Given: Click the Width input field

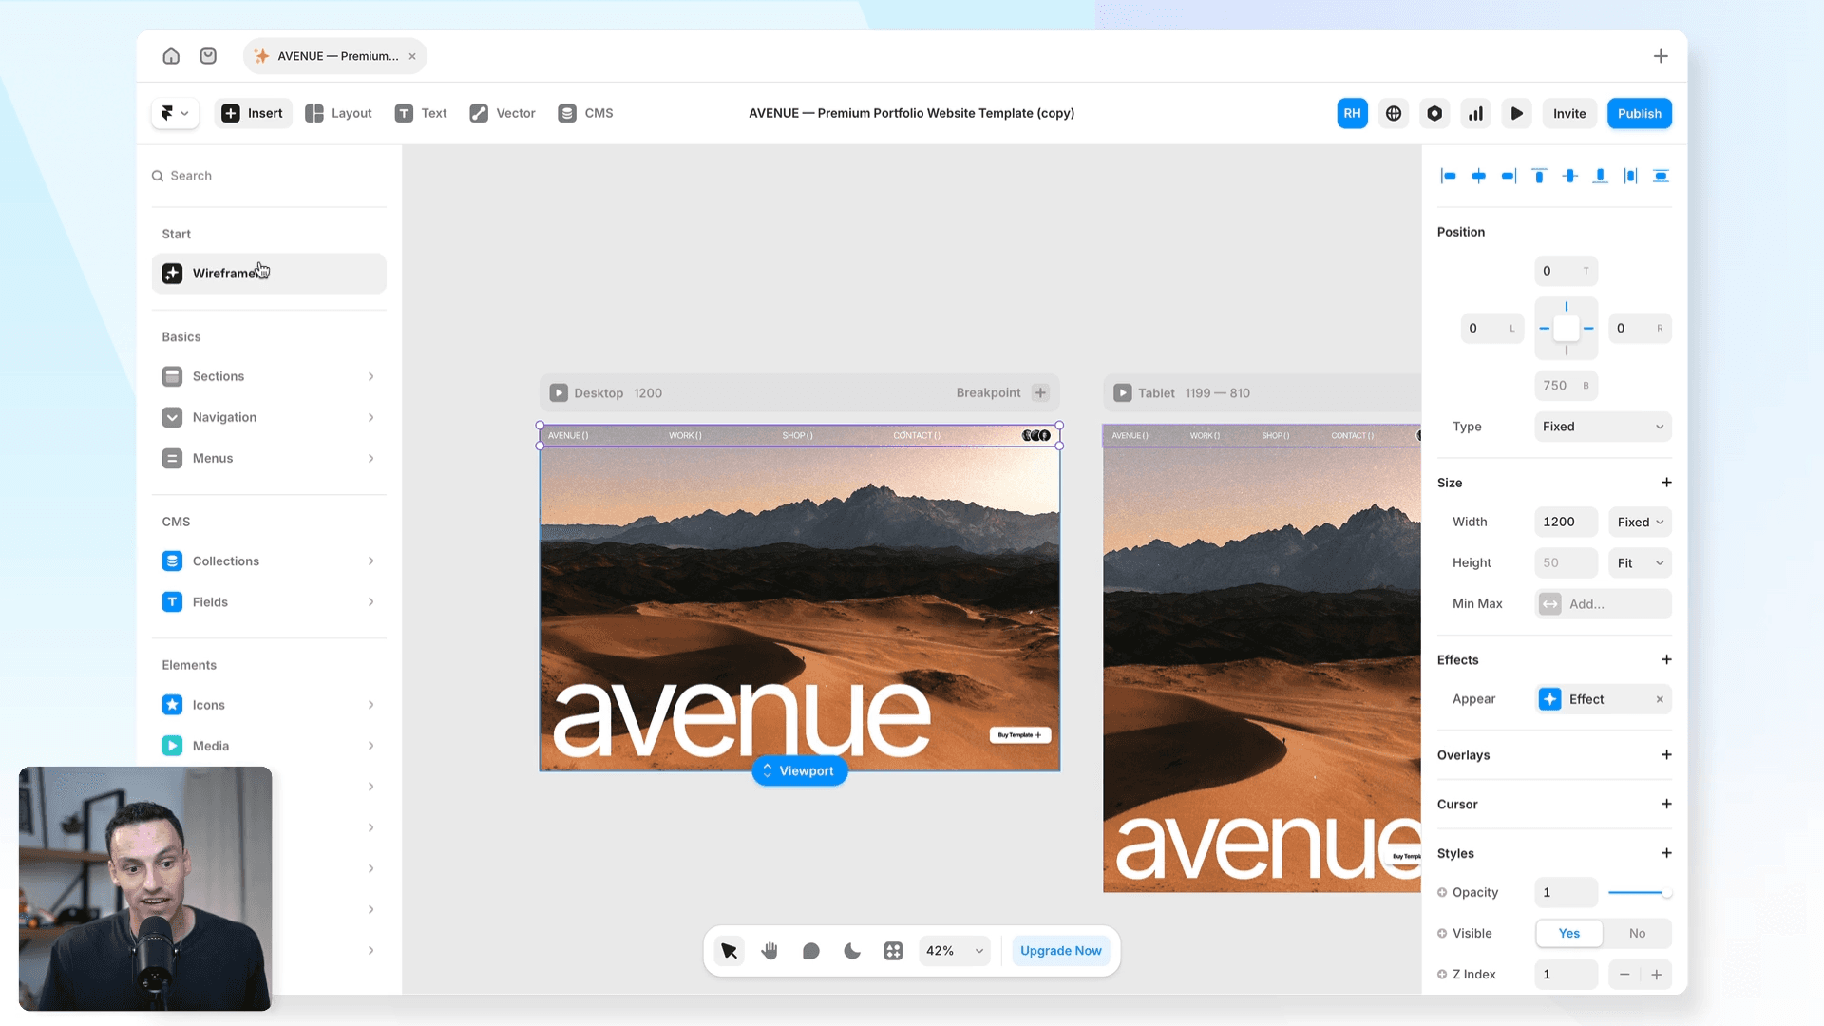Looking at the screenshot, I should (x=1565, y=522).
